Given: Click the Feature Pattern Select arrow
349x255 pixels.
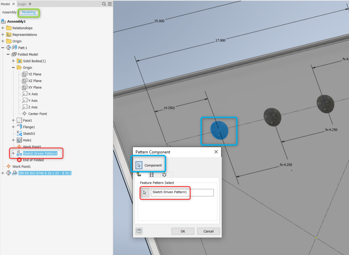Looking at the screenshot, I should 145,192.
